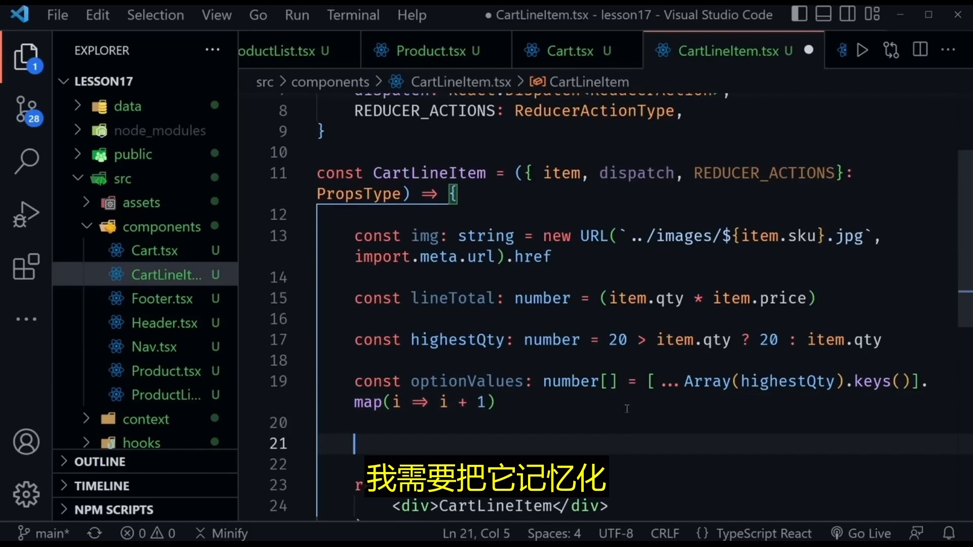This screenshot has height=547, width=973.
Task: Select Footer.tsx in the explorer
Action: click(162, 298)
